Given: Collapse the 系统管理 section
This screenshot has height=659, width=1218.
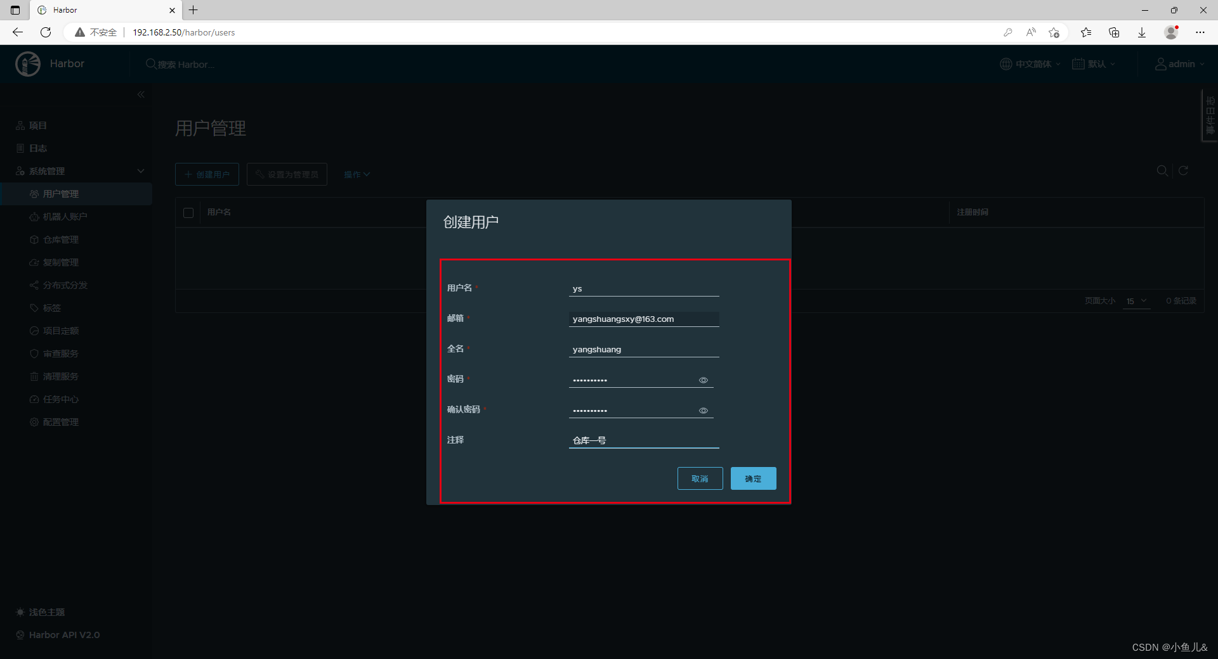Looking at the screenshot, I should [141, 171].
